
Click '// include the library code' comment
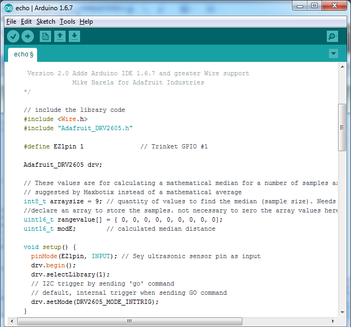tap(74, 110)
